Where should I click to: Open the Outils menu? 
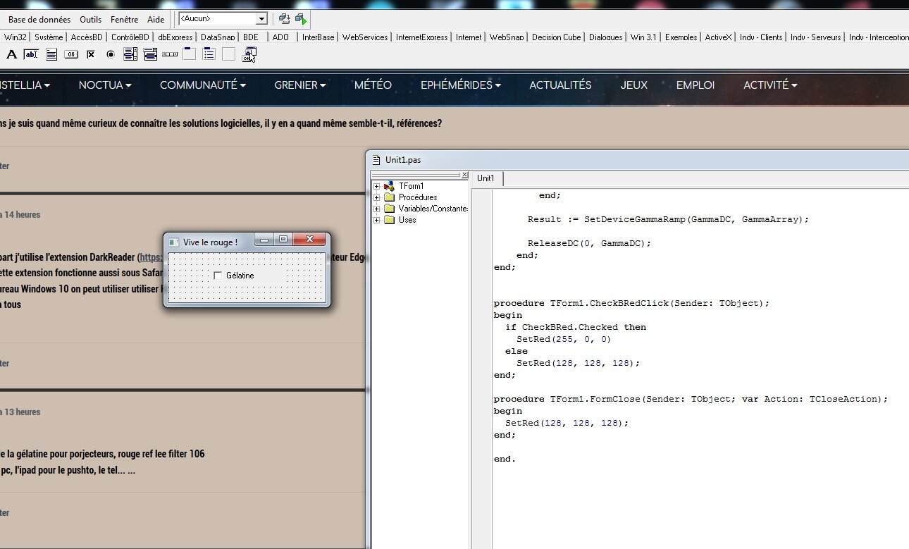91,20
